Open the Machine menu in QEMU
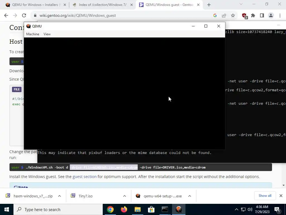 point(33,34)
